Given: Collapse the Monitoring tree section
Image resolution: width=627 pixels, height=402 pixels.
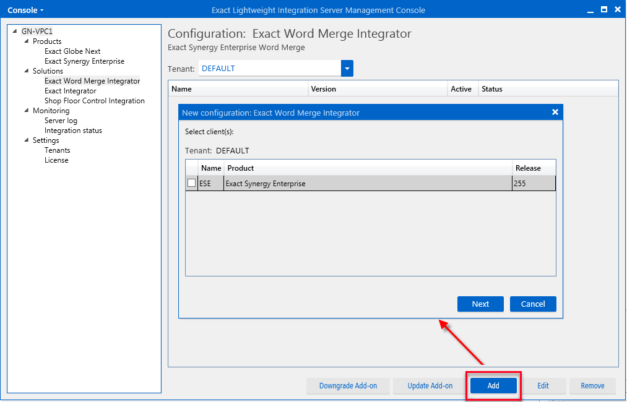Looking at the screenshot, I should 27,110.
